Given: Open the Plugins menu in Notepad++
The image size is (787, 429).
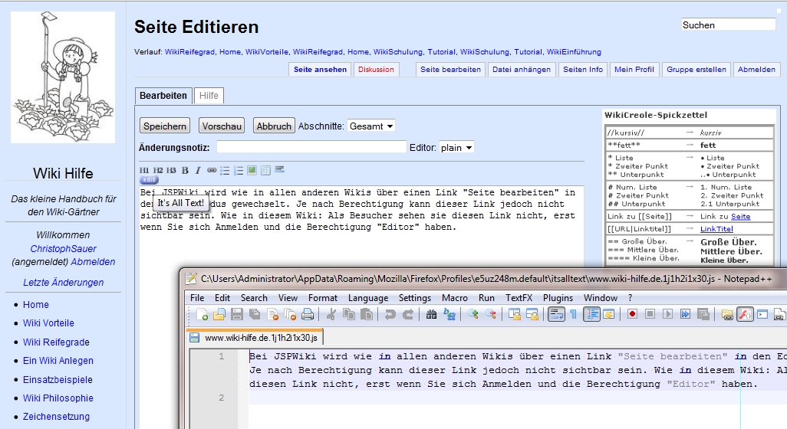Looking at the screenshot, I should (x=558, y=297).
